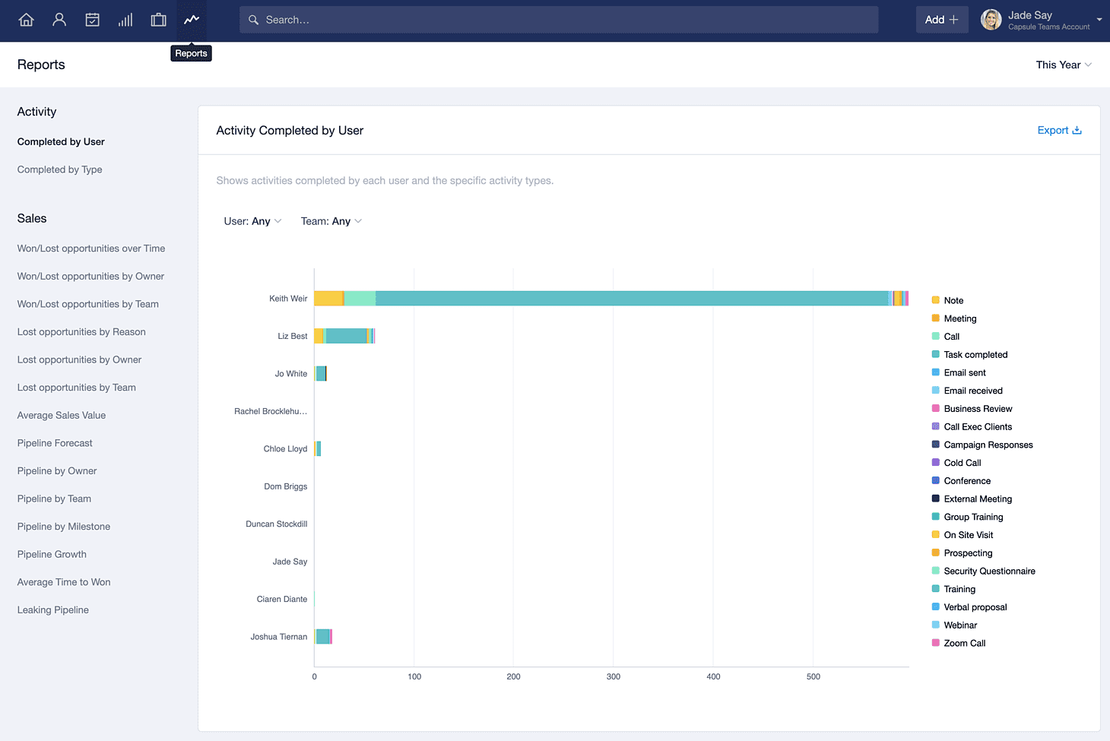The height and width of the screenshot is (741, 1110).
Task: Click Jade Say's profile avatar
Action: point(991,20)
